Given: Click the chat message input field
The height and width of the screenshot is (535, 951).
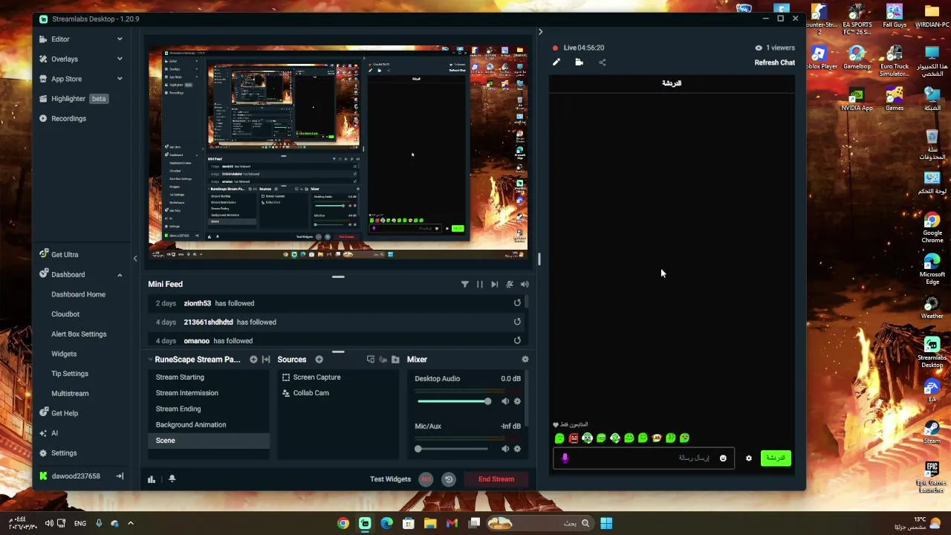Looking at the screenshot, I should tap(643, 458).
